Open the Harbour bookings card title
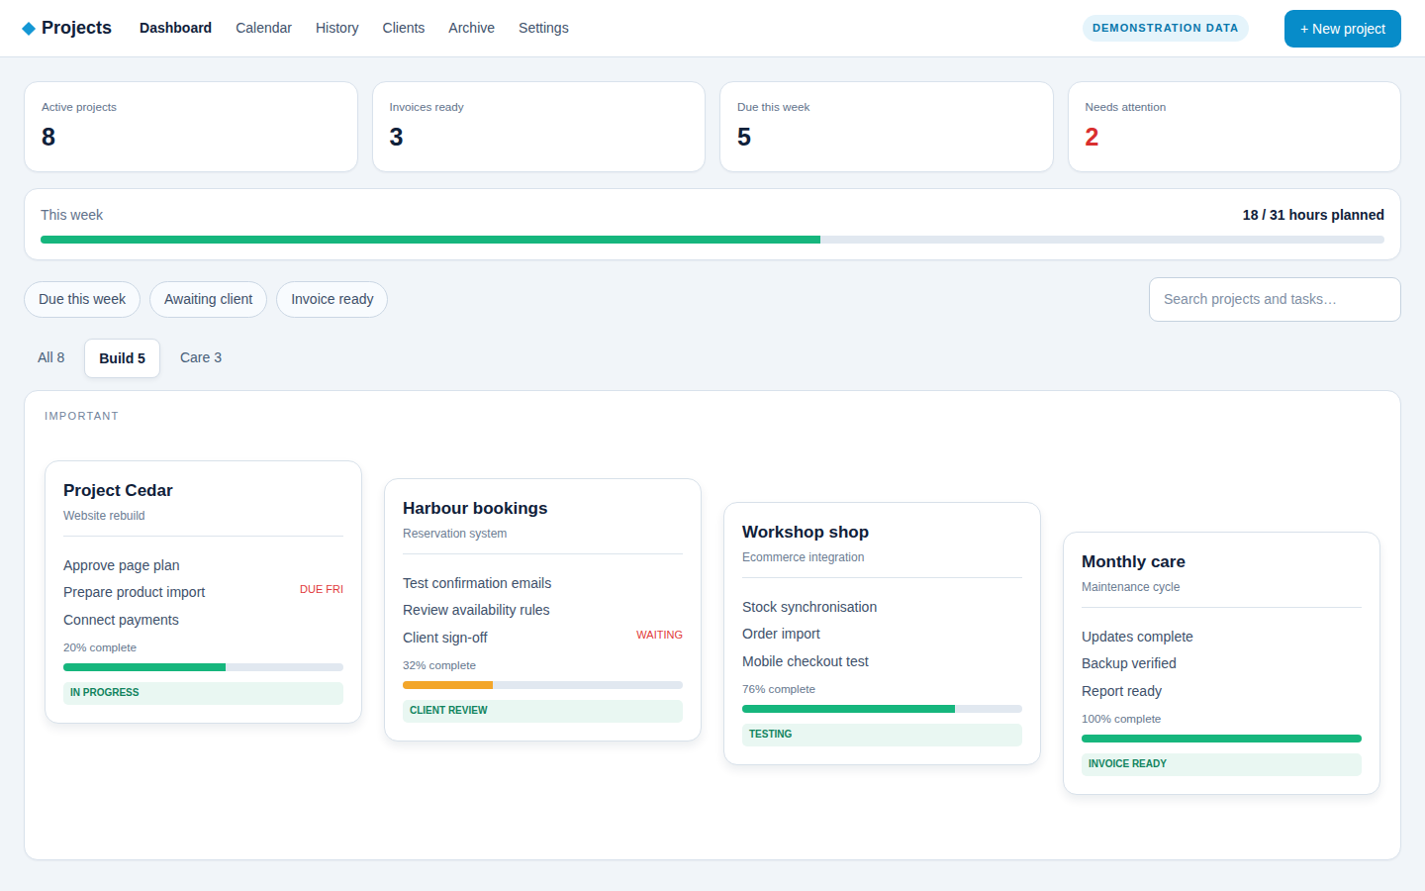The image size is (1425, 891). coord(475,508)
